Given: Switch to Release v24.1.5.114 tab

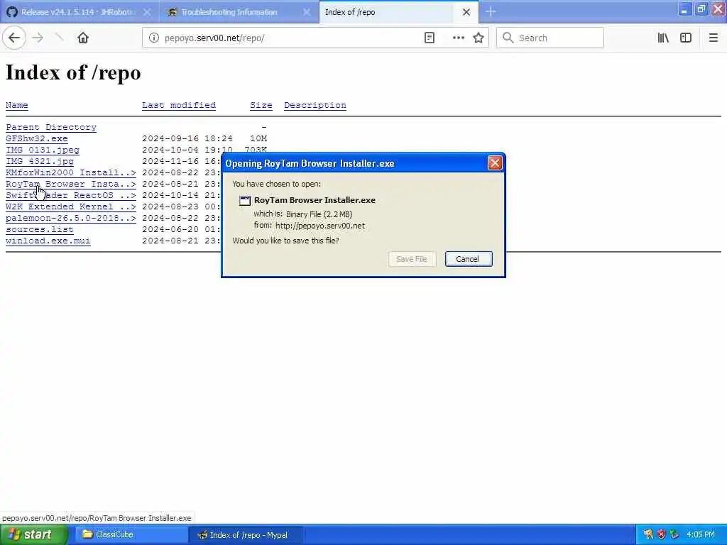Looking at the screenshot, I should pos(80,12).
